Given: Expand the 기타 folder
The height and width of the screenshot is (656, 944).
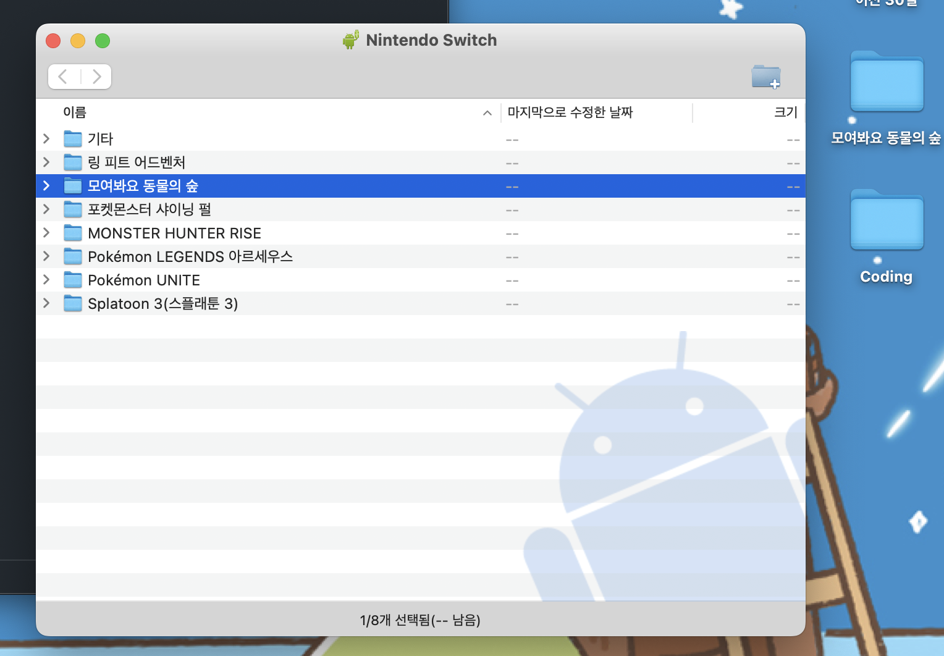Looking at the screenshot, I should tap(46, 138).
